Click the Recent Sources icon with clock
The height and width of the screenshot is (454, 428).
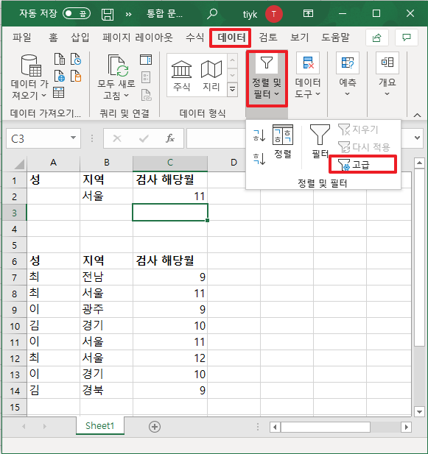point(76,59)
